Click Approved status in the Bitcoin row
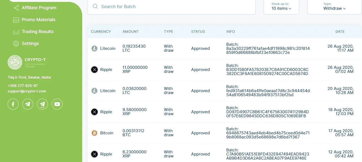The height and width of the screenshot is (162, 362). tap(200, 133)
